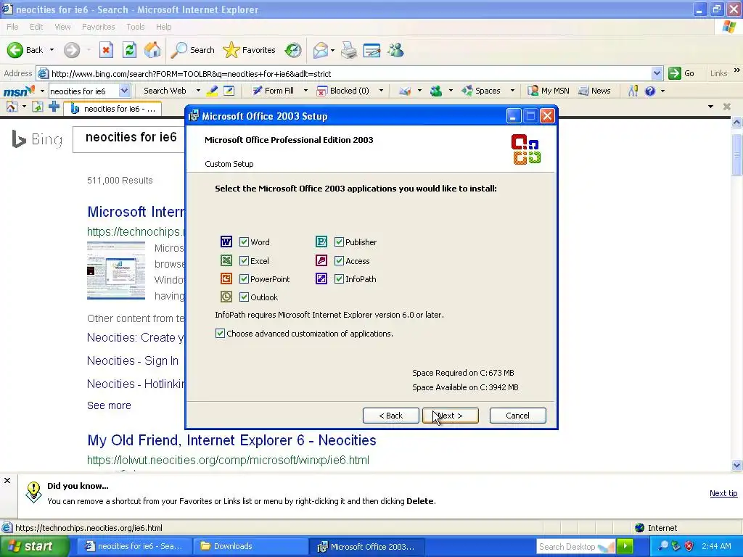
Task: Click the Bing page vertical scrollbar thumb
Action: click(737, 155)
